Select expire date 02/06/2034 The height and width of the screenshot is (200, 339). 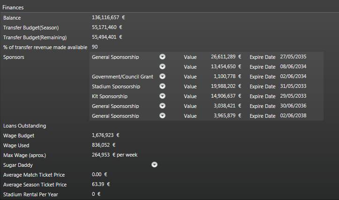tap(293, 76)
